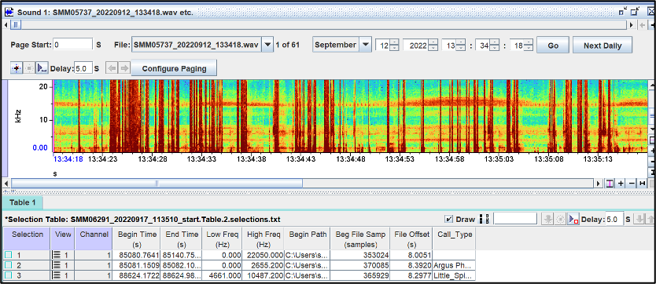Click the Selection column header
This screenshot has height=284, width=656.
28,239
